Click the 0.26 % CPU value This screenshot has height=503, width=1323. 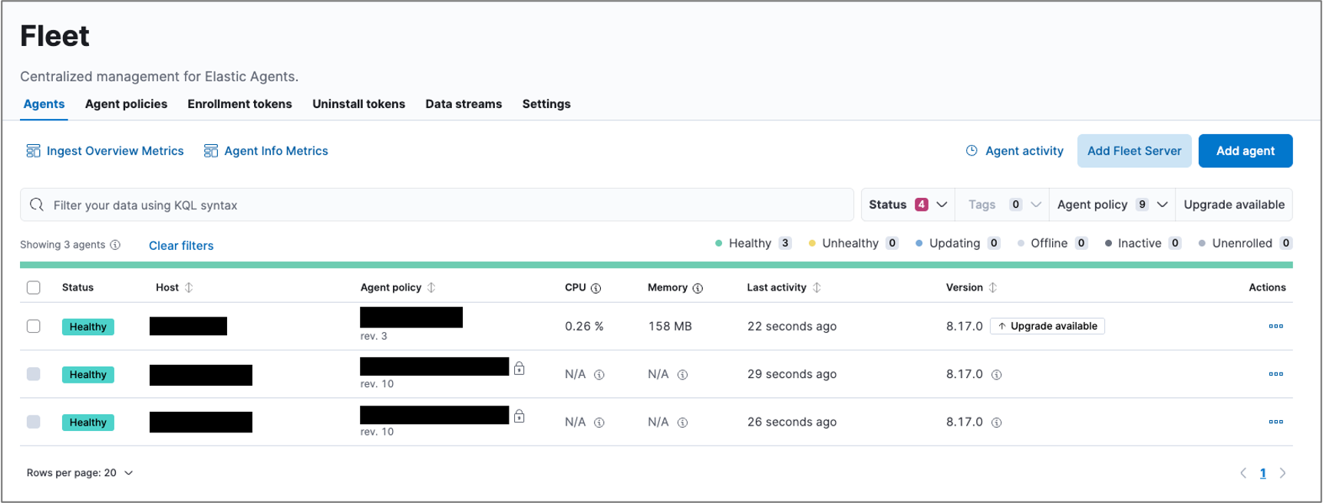point(584,326)
